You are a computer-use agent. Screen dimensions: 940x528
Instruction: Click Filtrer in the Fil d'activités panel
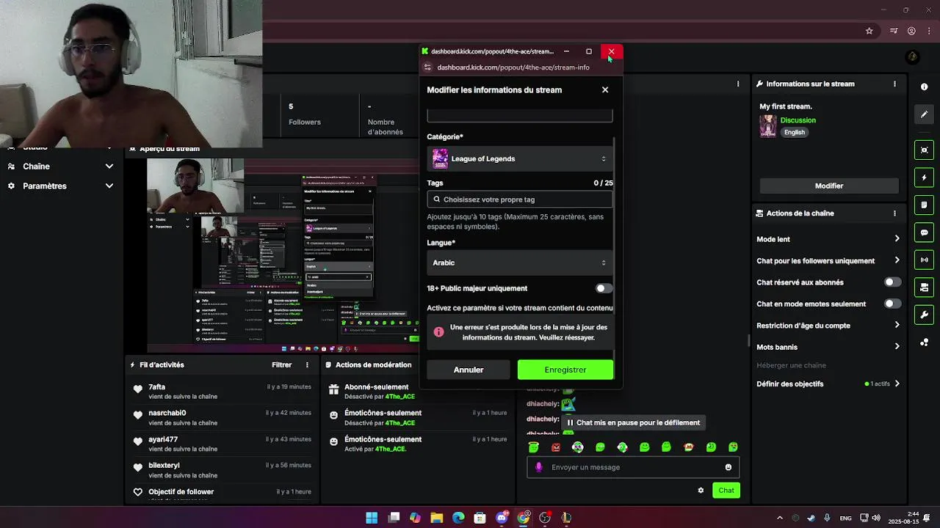tap(282, 364)
